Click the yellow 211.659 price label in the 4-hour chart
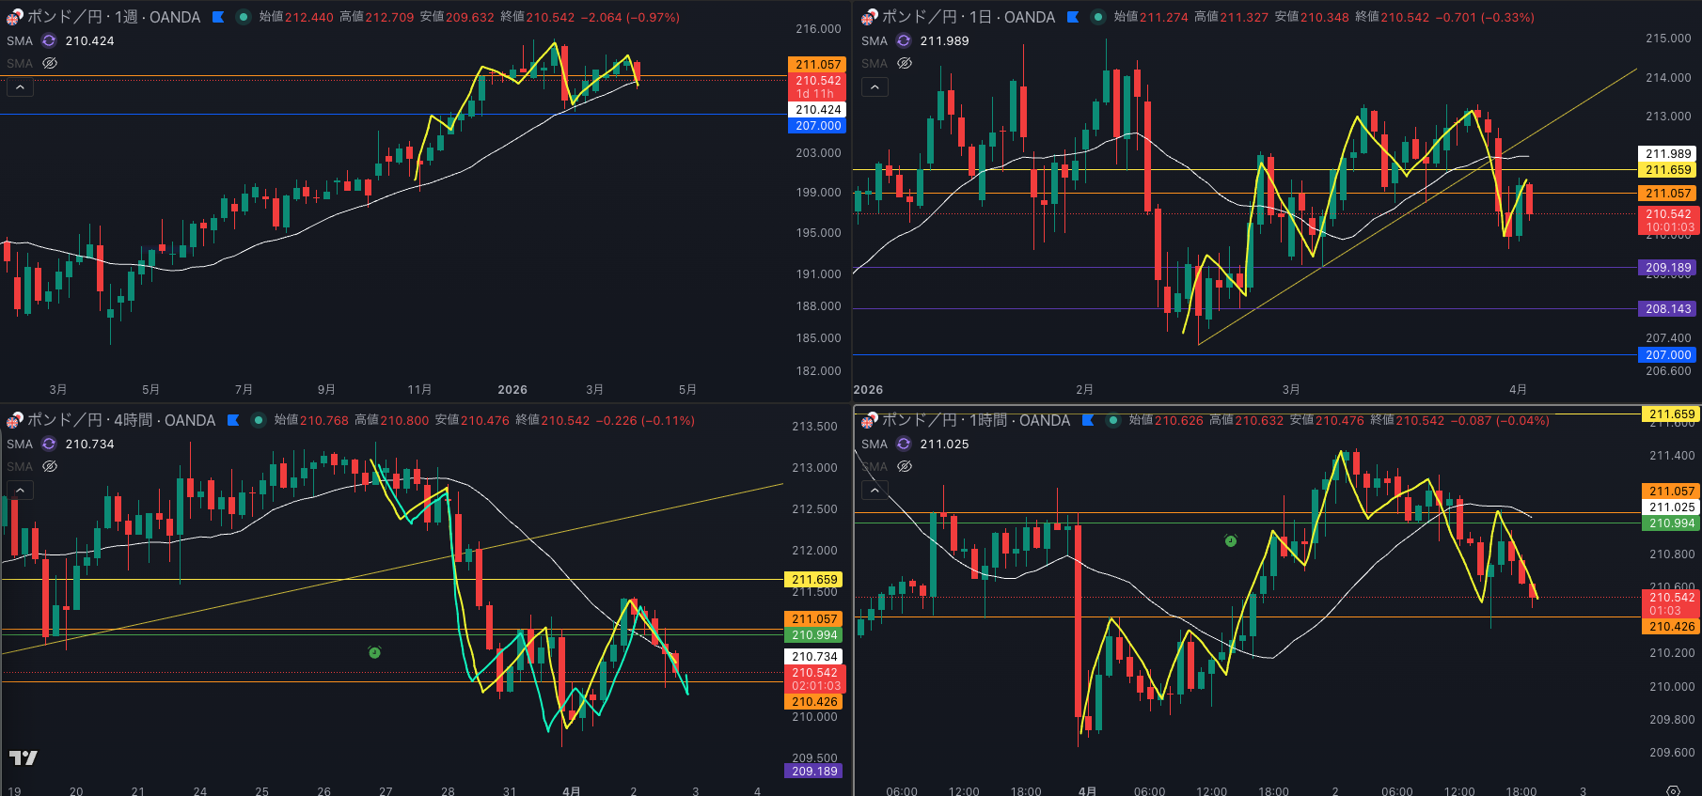This screenshot has width=1702, height=796. (814, 580)
